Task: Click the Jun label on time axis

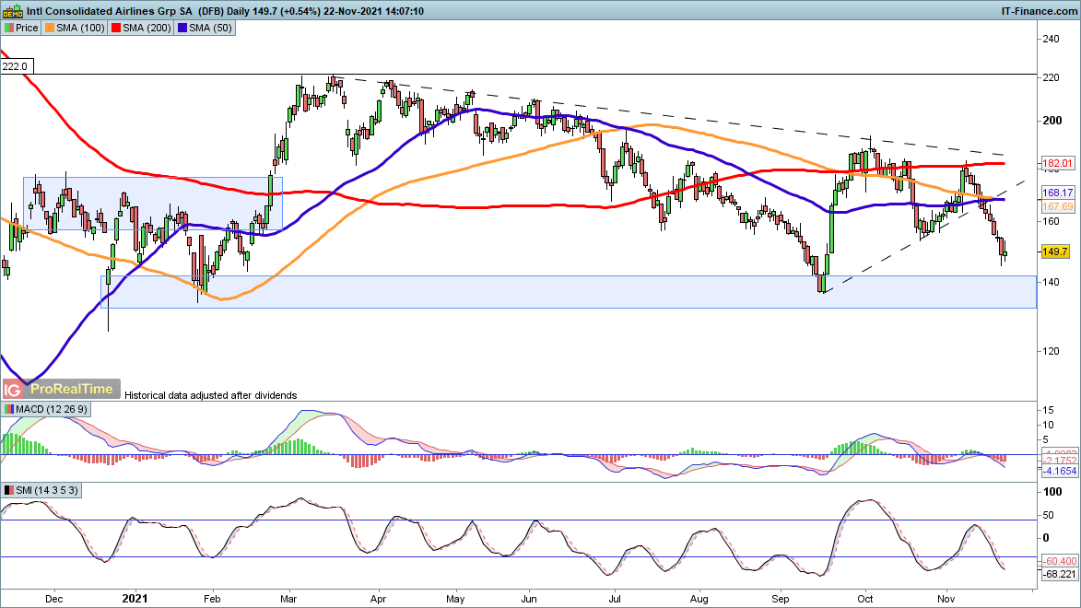Action: (529, 599)
